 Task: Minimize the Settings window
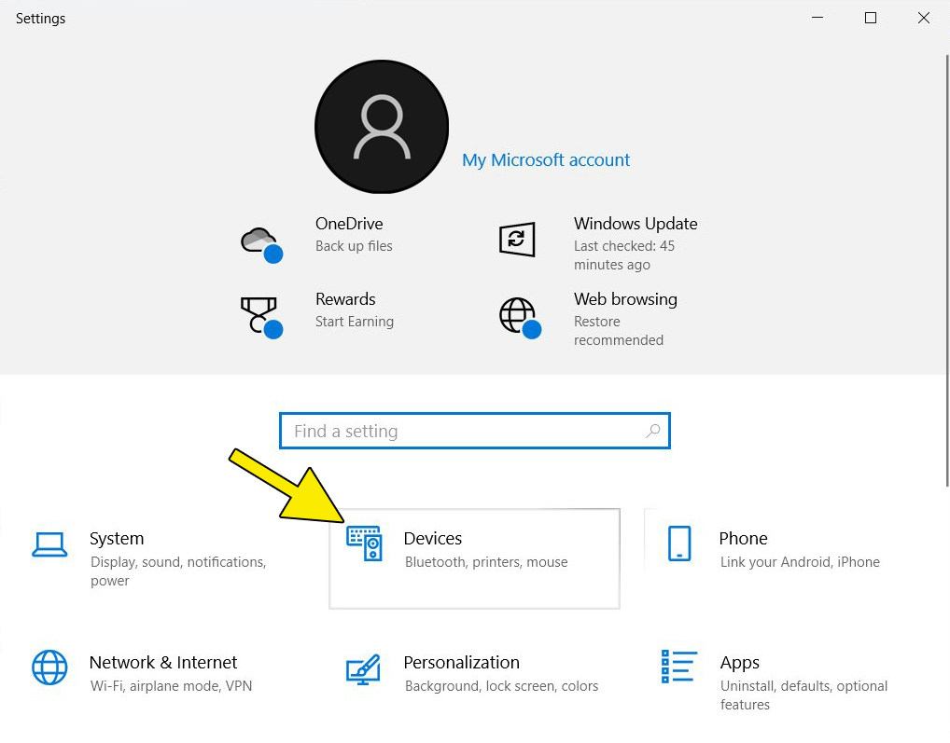[817, 18]
